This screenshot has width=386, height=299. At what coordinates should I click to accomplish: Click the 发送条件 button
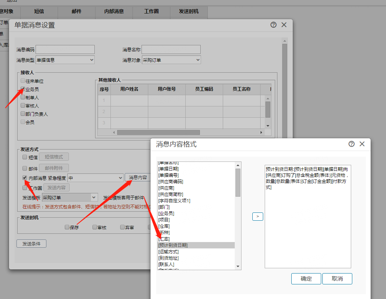pos(31,244)
